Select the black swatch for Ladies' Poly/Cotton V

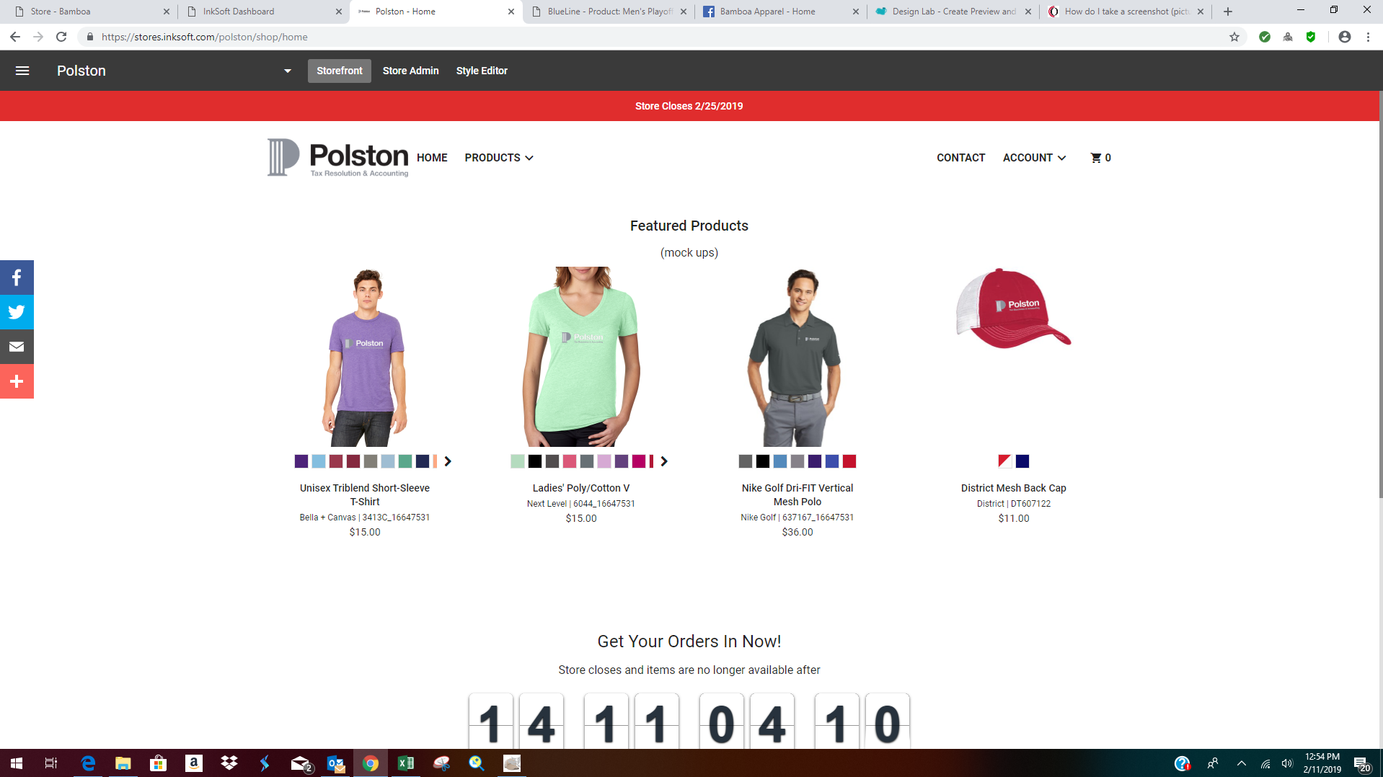pos(535,461)
